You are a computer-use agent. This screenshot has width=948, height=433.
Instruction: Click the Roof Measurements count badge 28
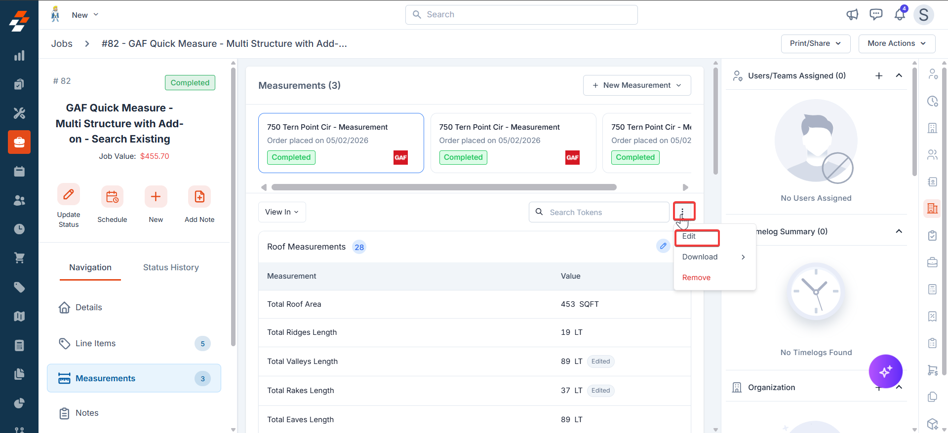pyautogui.click(x=359, y=247)
